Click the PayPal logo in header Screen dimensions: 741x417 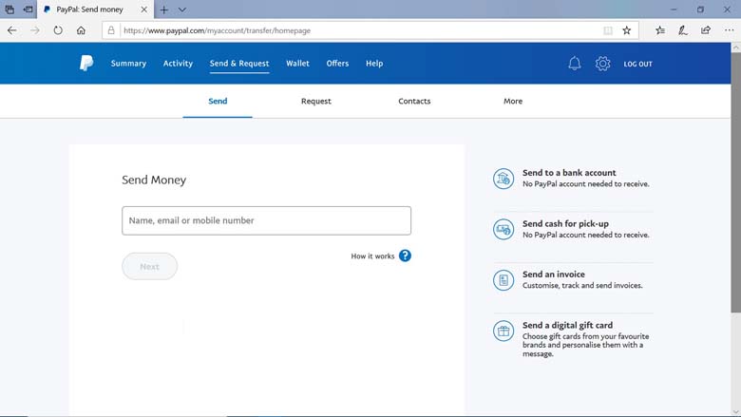click(86, 64)
